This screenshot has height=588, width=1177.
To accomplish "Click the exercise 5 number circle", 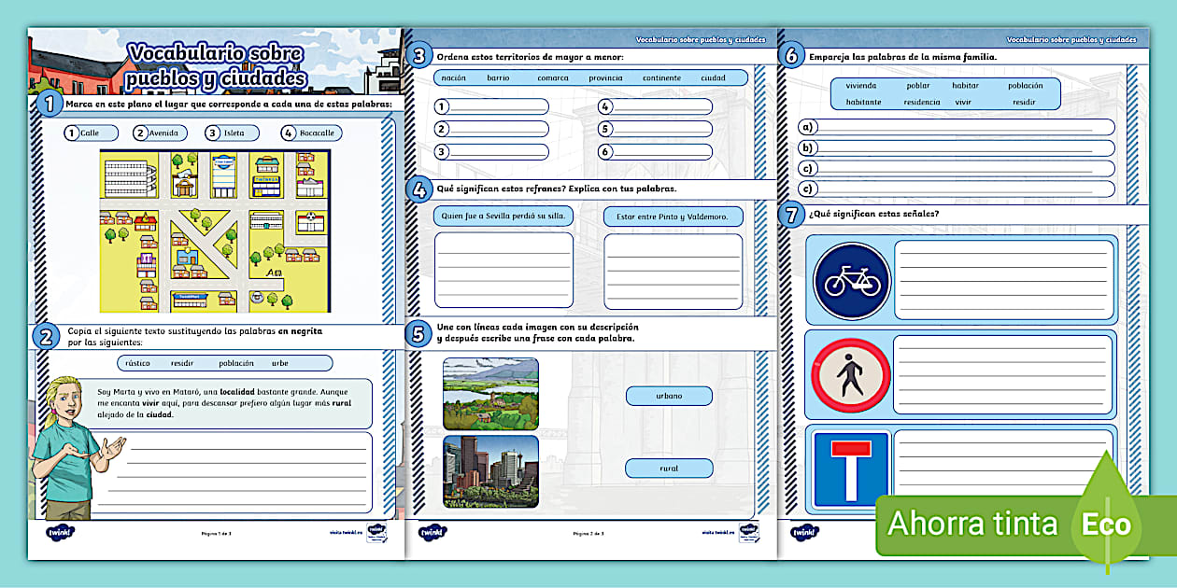I will (418, 334).
